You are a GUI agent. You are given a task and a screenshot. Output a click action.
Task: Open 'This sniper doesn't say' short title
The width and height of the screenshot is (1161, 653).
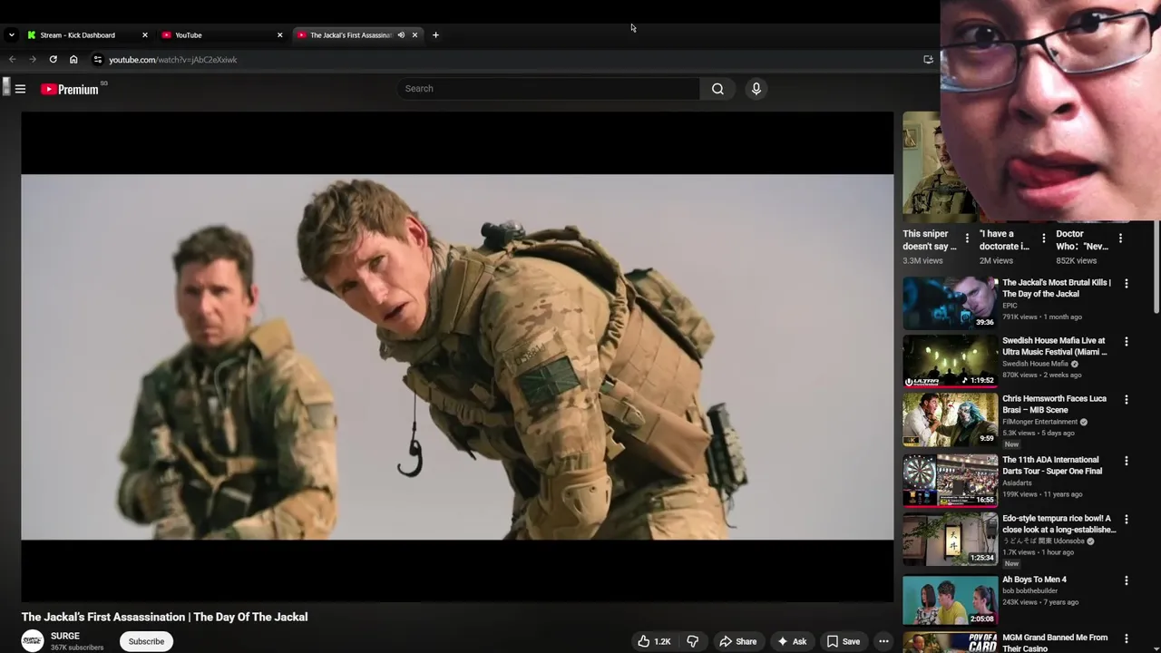coord(929,239)
